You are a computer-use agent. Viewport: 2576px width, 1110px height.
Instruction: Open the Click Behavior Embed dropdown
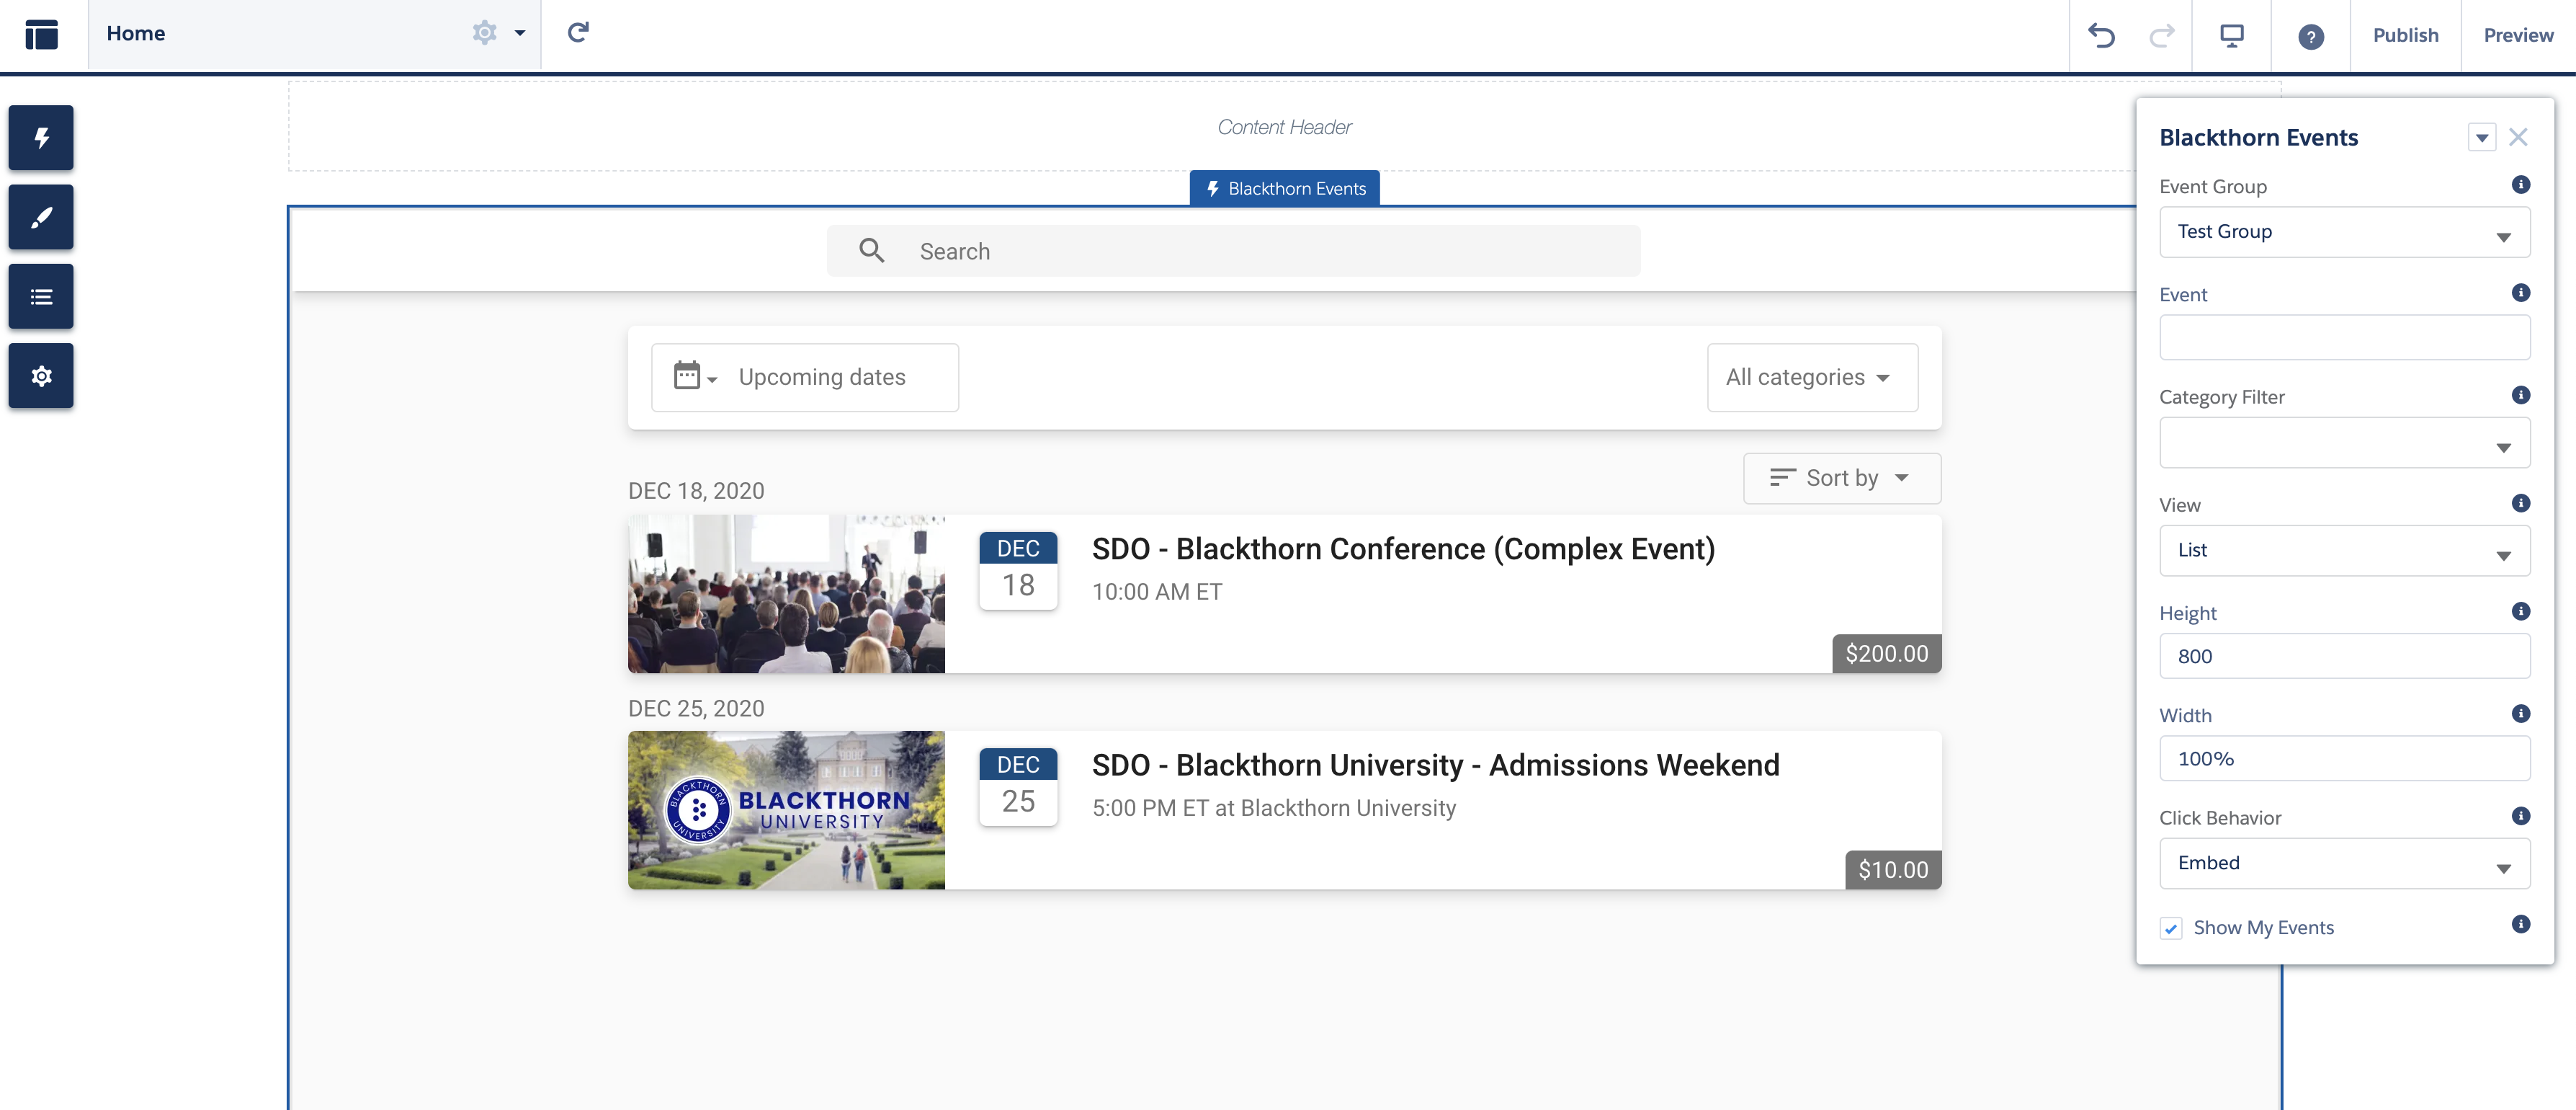tap(2344, 863)
